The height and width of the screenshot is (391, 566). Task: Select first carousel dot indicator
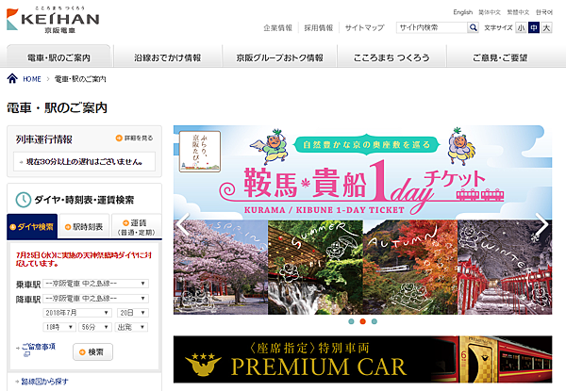click(351, 321)
